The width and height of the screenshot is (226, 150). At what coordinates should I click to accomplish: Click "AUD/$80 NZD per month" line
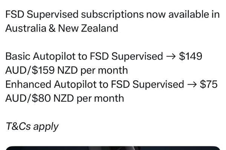click(64, 98)
